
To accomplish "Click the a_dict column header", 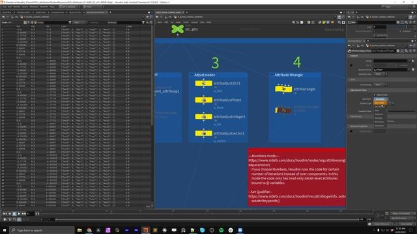I will click(64, 27).
